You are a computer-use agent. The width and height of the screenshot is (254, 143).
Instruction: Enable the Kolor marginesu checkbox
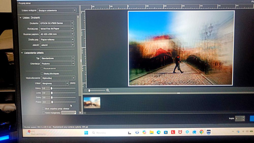click(44, 113)
